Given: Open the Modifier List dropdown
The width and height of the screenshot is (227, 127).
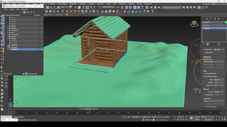Looking at the screenshot, I should 214,25.
